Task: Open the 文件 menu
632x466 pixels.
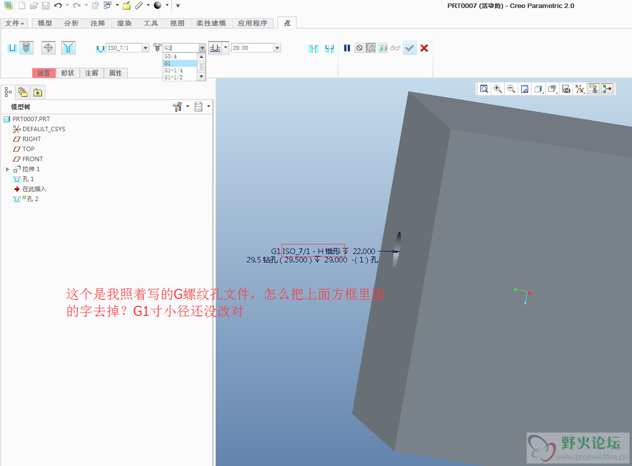Action: (x=15, y=23)
